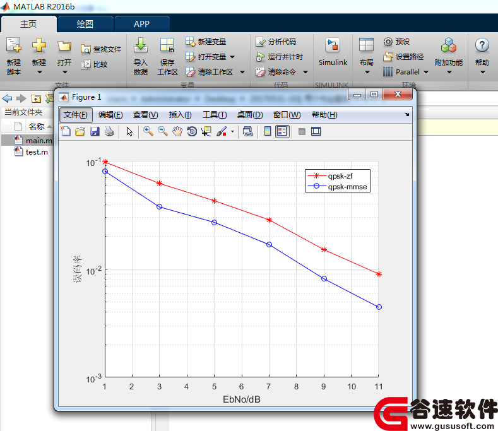498x431 pixels.
Task: Toggle the Insert Legend button
Action: tap(282, 131)
